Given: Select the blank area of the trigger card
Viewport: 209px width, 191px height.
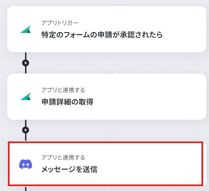Looking at the screenshot, I should pyautogui.click(x=184, y=29).
